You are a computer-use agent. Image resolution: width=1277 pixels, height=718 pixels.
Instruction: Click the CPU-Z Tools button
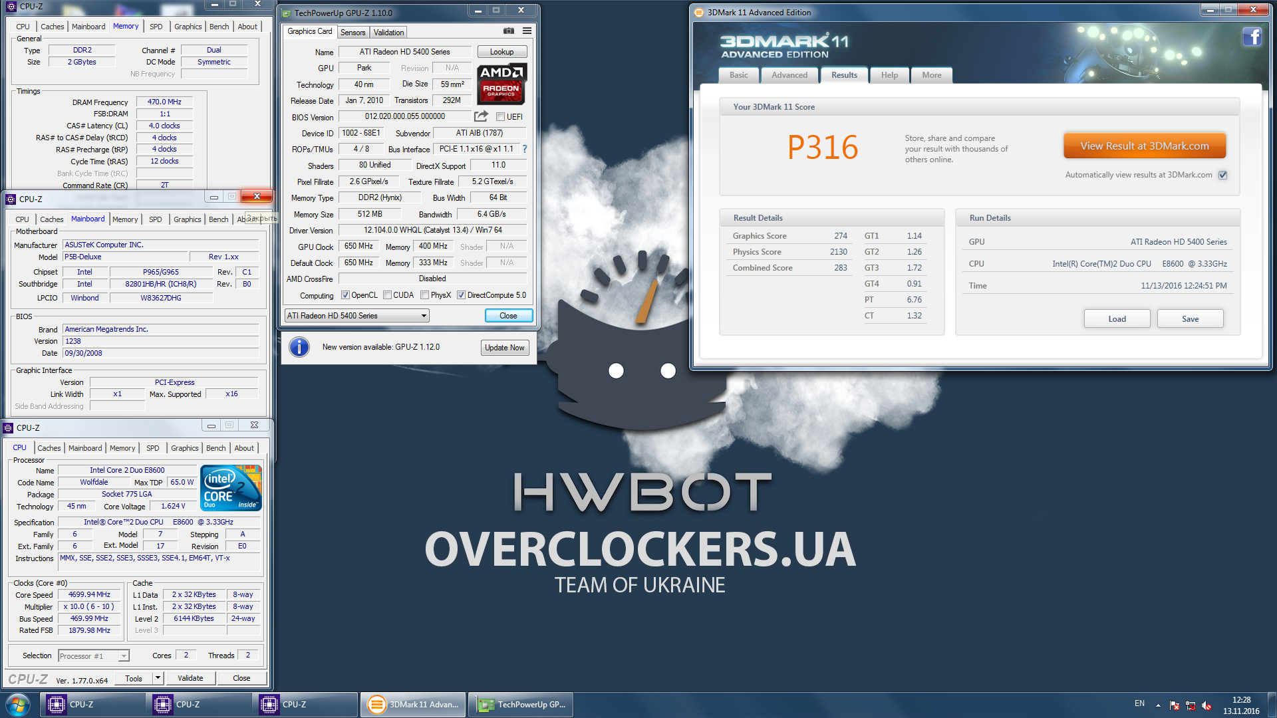134,678
